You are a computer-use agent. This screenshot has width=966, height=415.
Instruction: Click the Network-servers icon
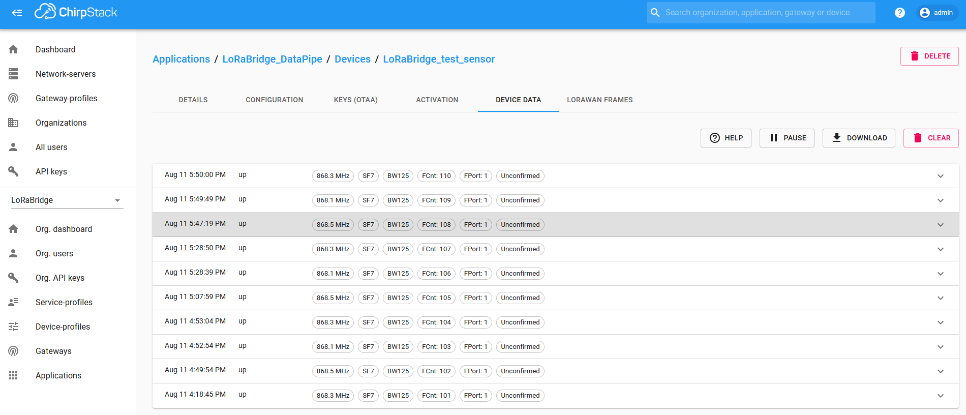[x=13, y=74]
